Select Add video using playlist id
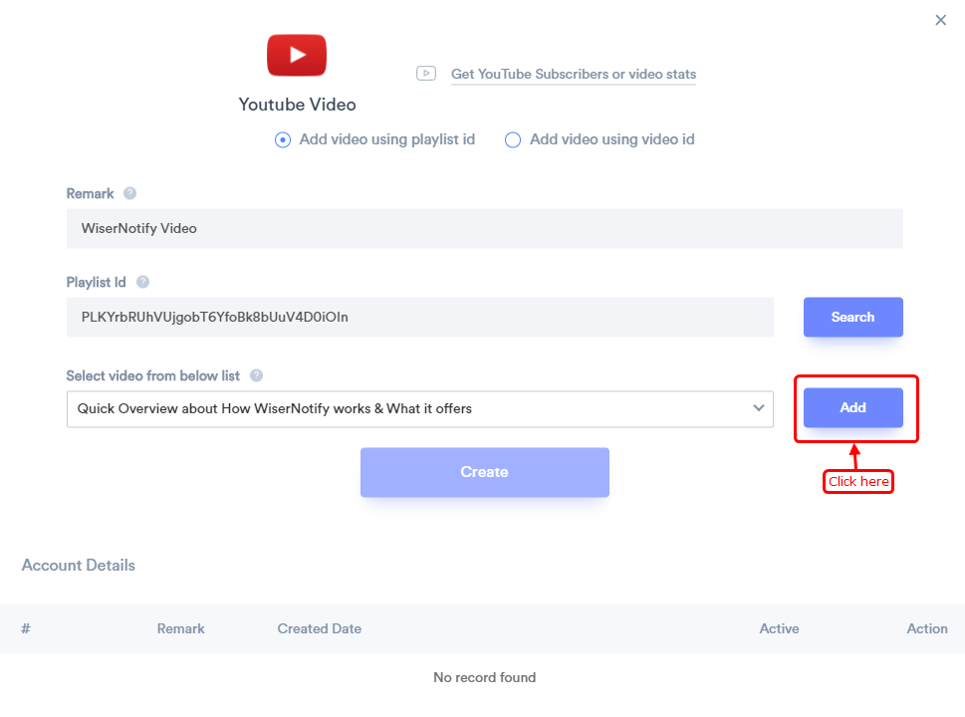Screen dimensions: 965x717 [283, 139]
